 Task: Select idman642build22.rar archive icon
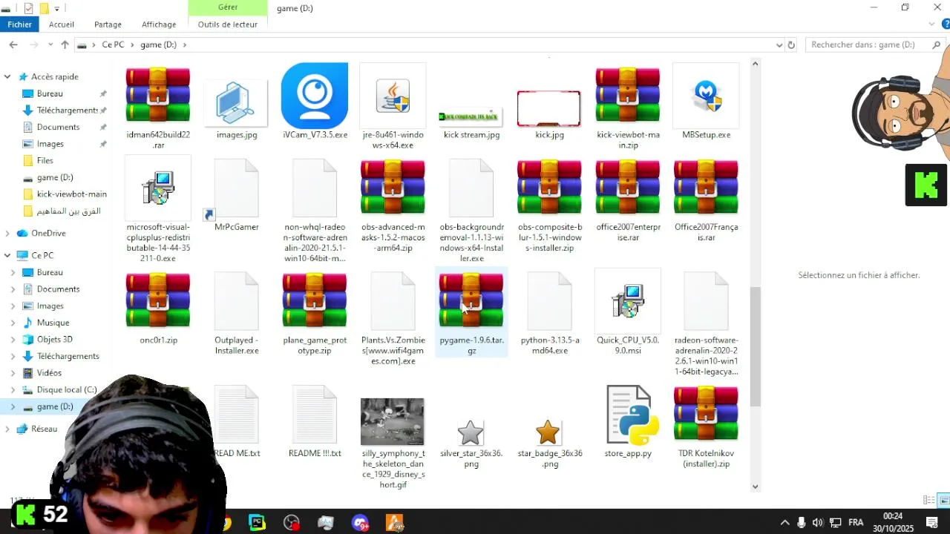(x=158, y=95)
